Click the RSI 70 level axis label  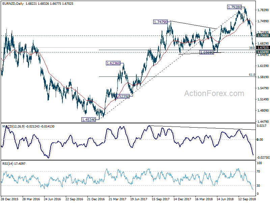pos(258,172)
